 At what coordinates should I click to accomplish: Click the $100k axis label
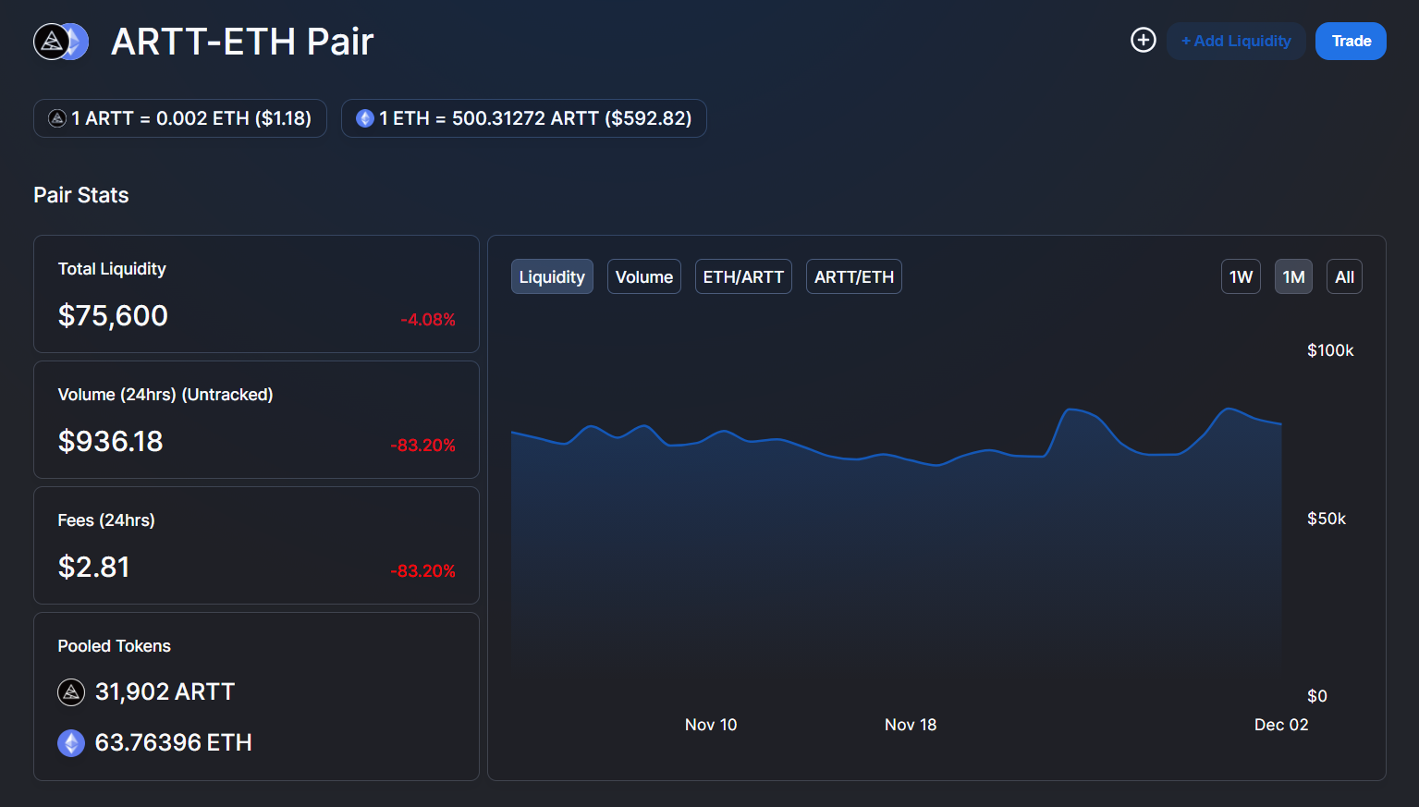click(1330, 350)
